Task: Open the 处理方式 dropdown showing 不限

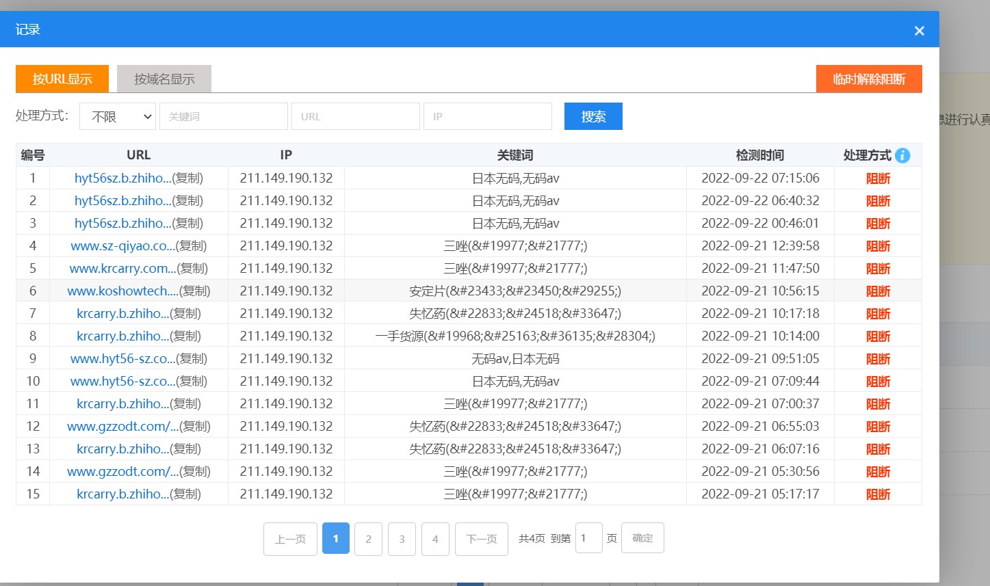Action: [x=118, y=116]
